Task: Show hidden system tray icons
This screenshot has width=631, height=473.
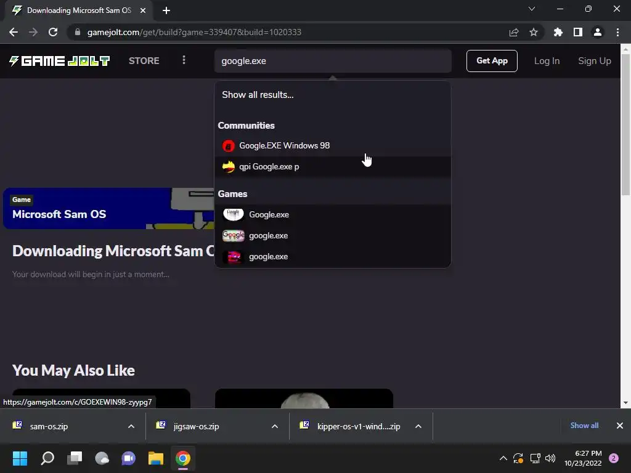Action: pos(503,458)
